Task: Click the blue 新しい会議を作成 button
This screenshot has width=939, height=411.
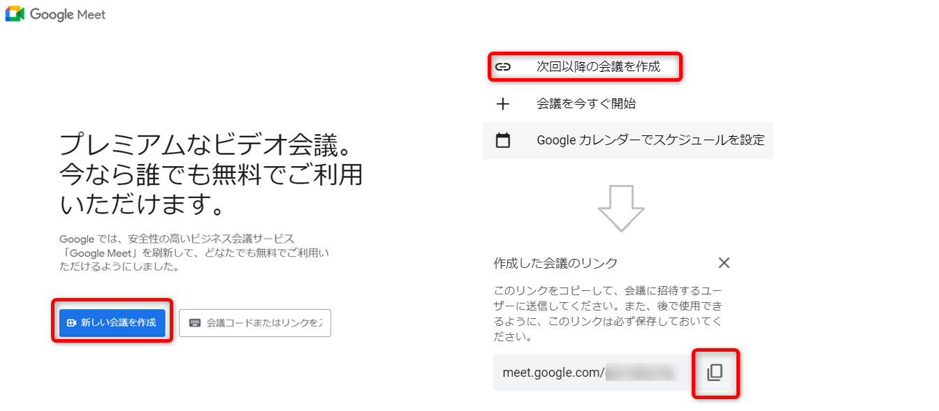Action: 112,322
